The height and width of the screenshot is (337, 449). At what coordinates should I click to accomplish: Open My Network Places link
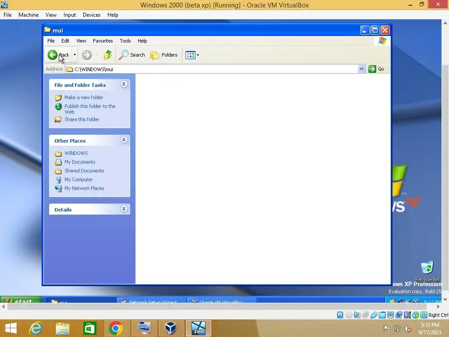tap(84, 188)
